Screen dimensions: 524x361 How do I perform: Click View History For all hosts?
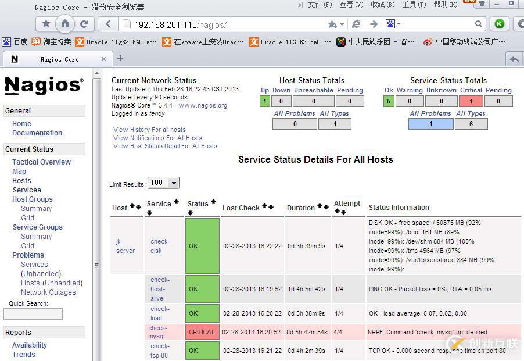pyautogui.click(x=149, y=130)
